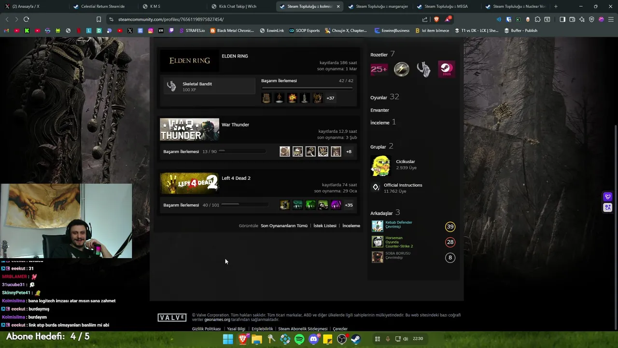Click the purple Left 4 Dead 2 achievement icon
This screenshot has height=348, width=618.
pyautogui.click(x=336, y=205)
